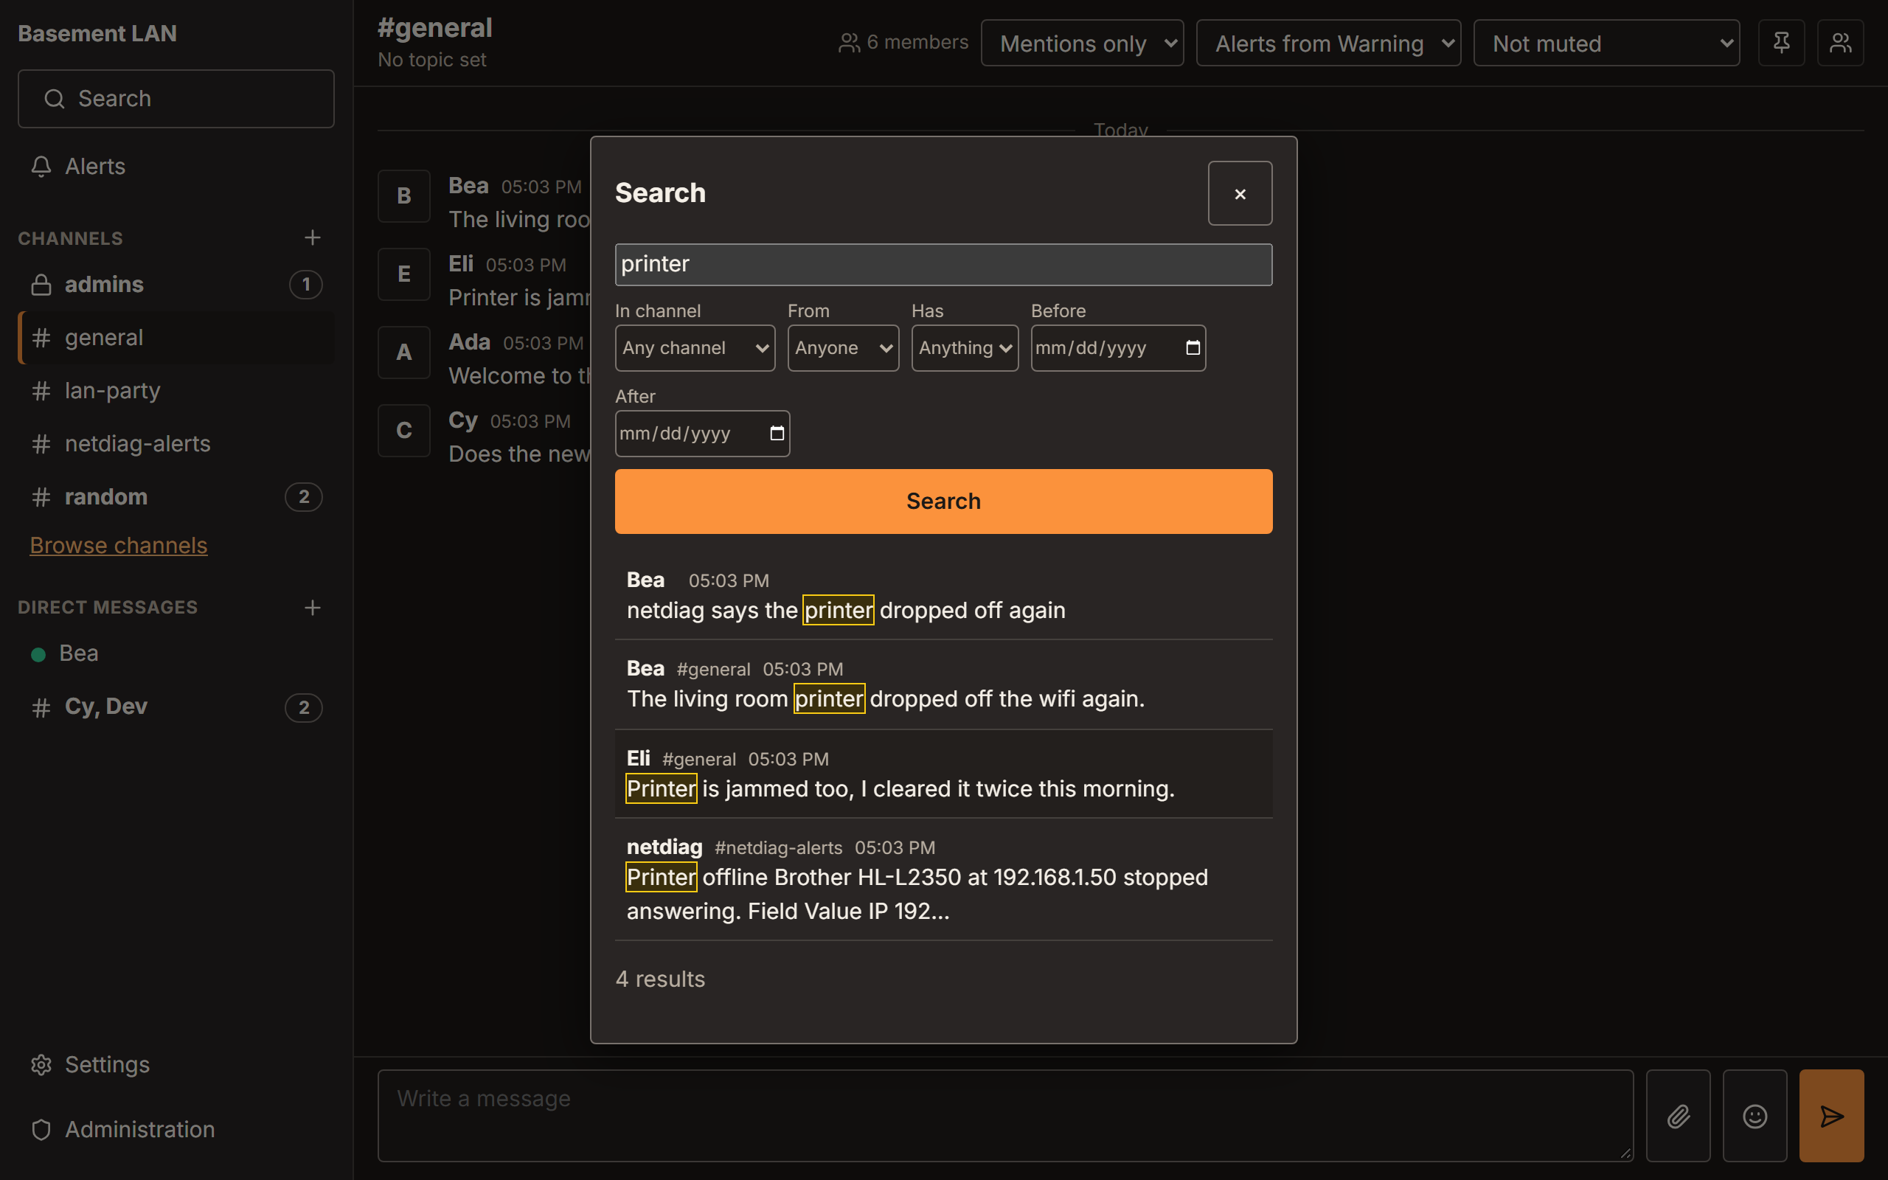Open the emoji picker icon
This screenshot has width=1888, height=1180.
tap(1755, 1116)
